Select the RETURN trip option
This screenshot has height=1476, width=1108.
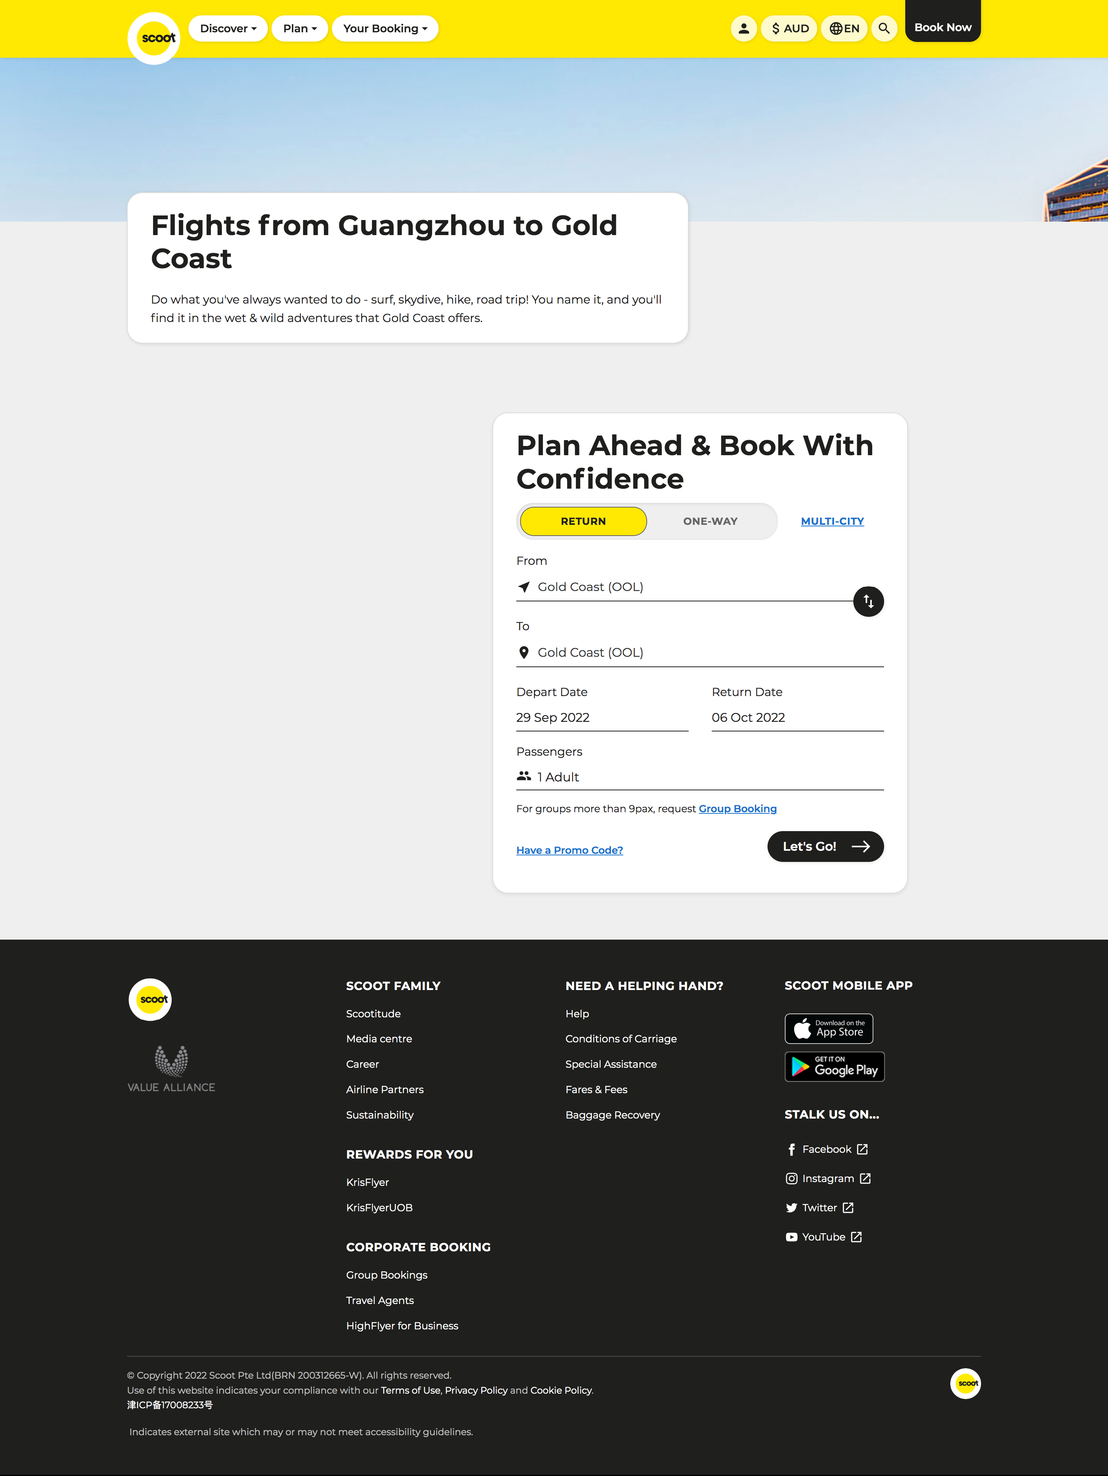pyautogui.click(x=583, y=521)
